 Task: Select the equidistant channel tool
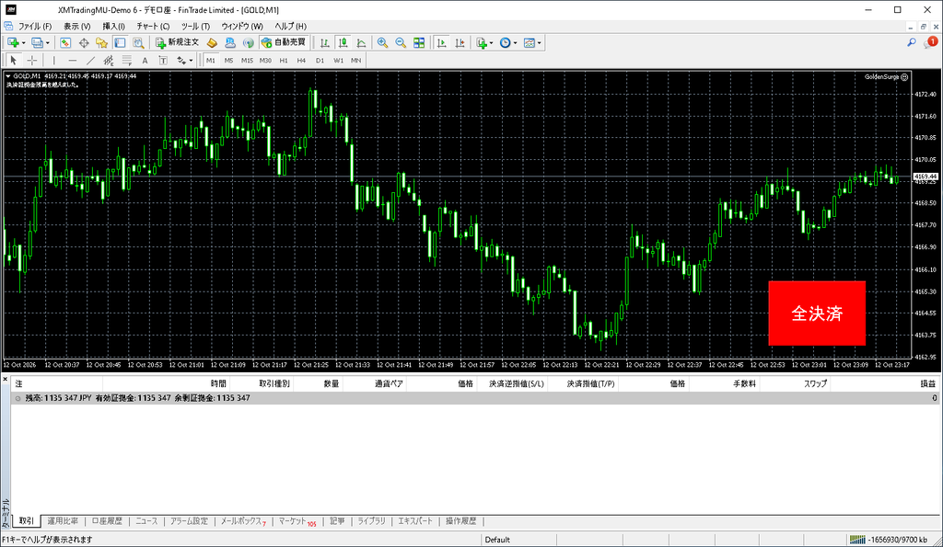(109, 60)
